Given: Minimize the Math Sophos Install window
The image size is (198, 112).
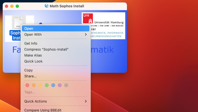Looking at the screenshot, I should (12, 6).
